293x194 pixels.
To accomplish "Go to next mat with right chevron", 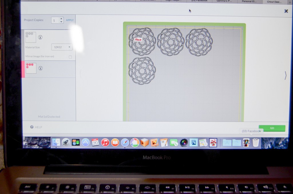I will pyautogui.click(x=285, y=76).
